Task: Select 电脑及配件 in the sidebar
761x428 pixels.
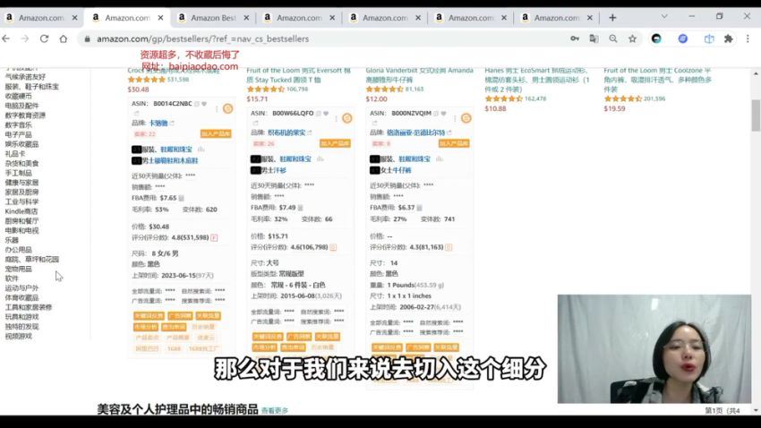Action: pos(21,106)
